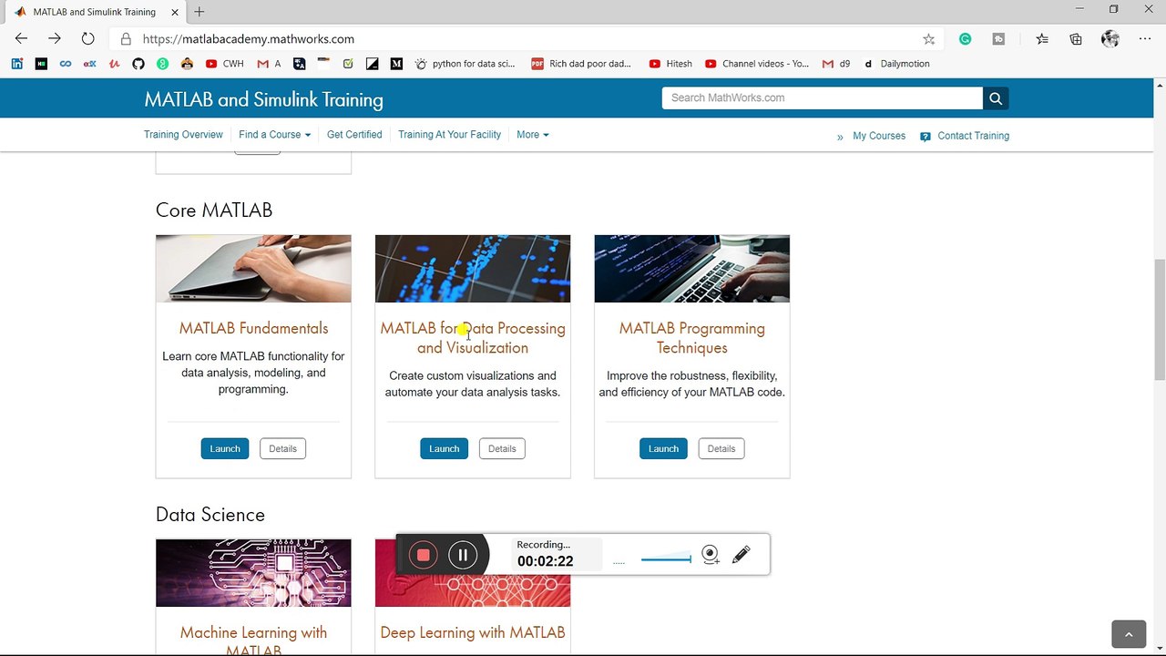Open the Grammarly extension icon
Image resolution: width=1166 pixels, height=656 pixels.
click(x=965, y=39)
